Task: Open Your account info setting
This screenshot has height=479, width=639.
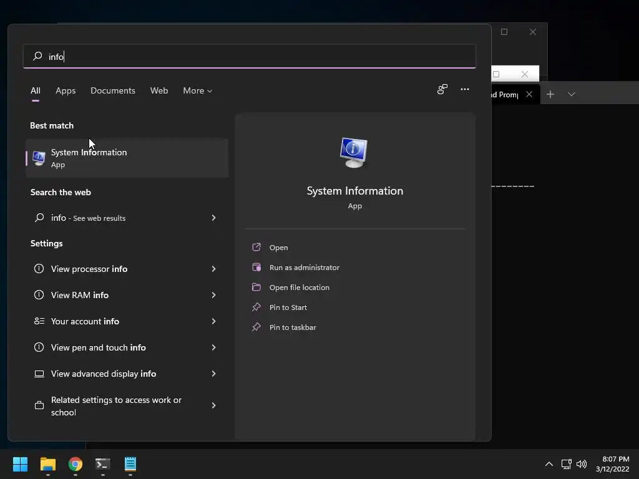Action: point(127,321)
